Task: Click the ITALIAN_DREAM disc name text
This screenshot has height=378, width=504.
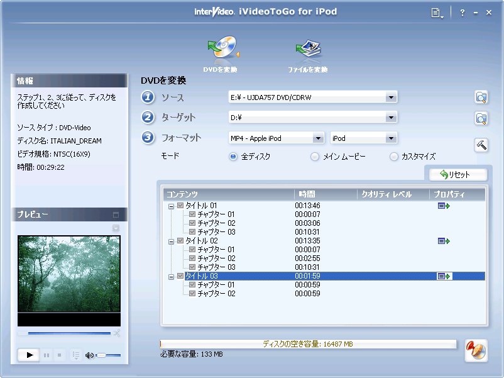Action: [76, 141]
